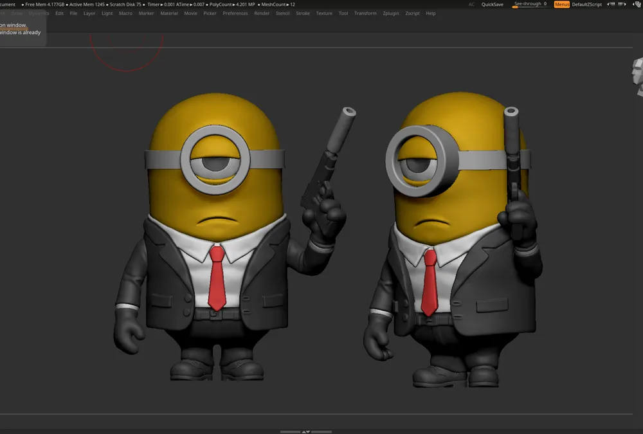Open the File menu
Image resolution: width=643 pixels, height=434 pixels.
(73, 13)
